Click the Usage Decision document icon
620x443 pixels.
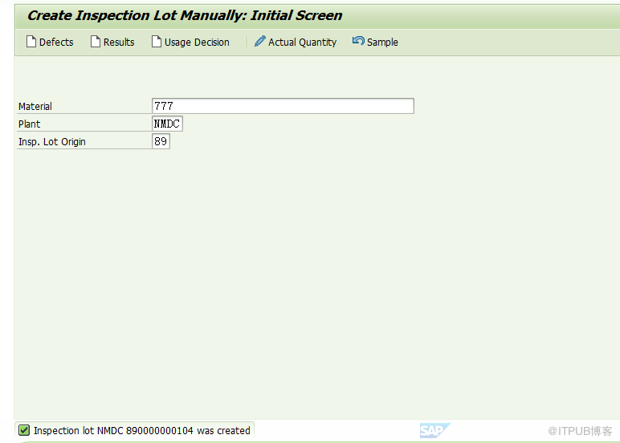point(156,42)
